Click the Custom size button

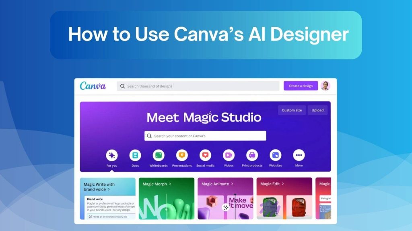pos(292,110)
